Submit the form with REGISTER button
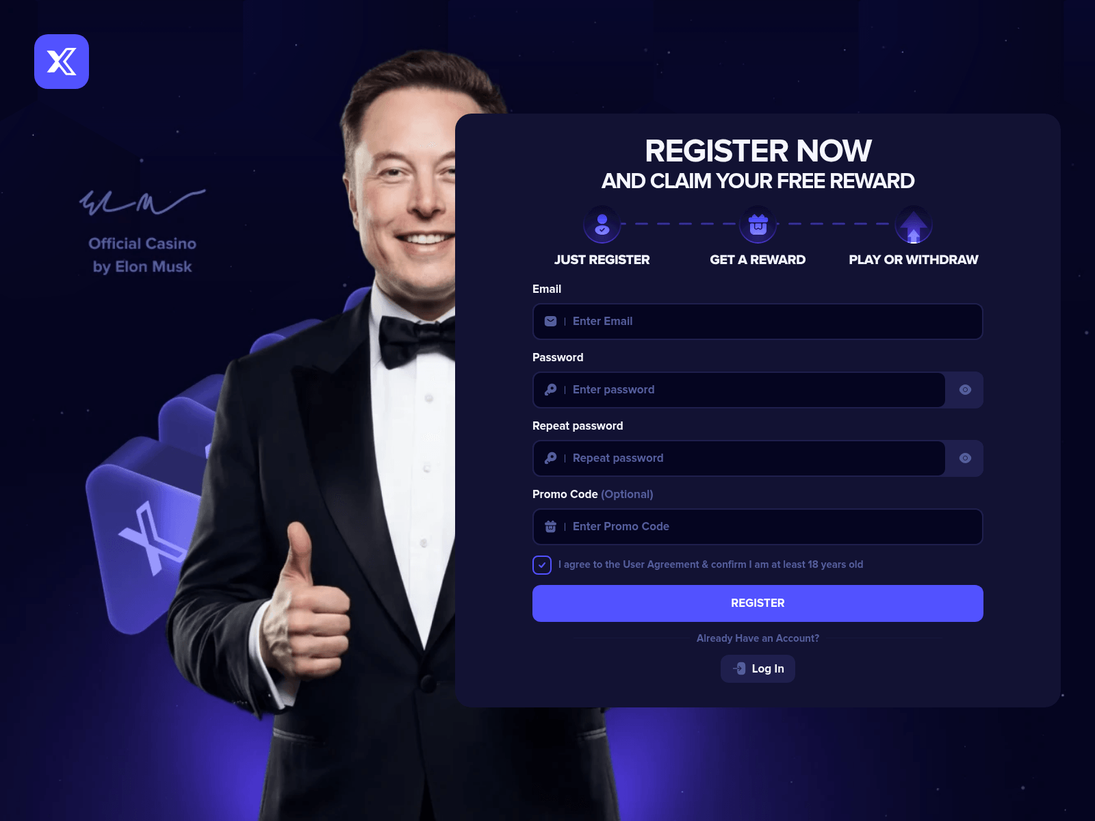 click(758, 603)
